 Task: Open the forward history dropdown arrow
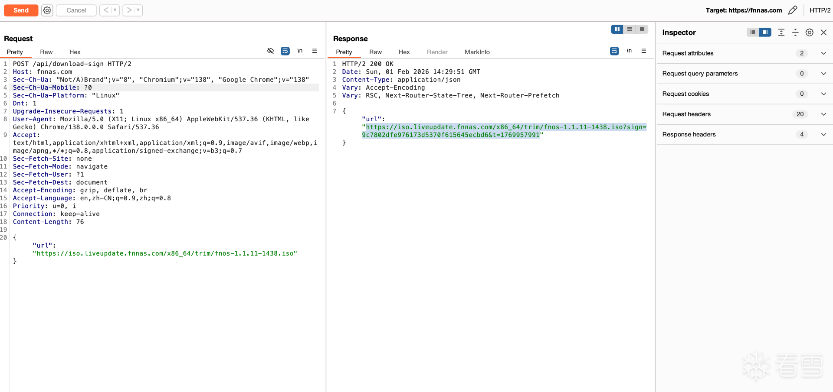click(x=138, y=10)
